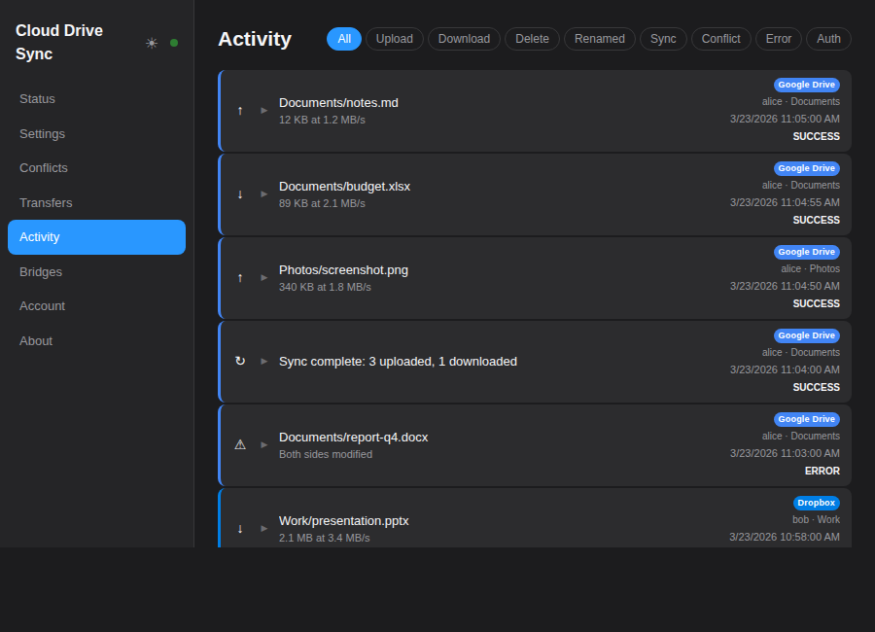This screenshot has height=632, width=875.
Task: Expand the Documents/budget.xlsx entry details
Action: click(263, 194)
